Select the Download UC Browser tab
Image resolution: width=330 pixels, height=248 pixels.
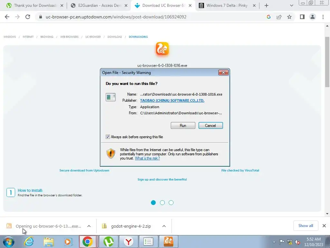(x=163, y=5)
